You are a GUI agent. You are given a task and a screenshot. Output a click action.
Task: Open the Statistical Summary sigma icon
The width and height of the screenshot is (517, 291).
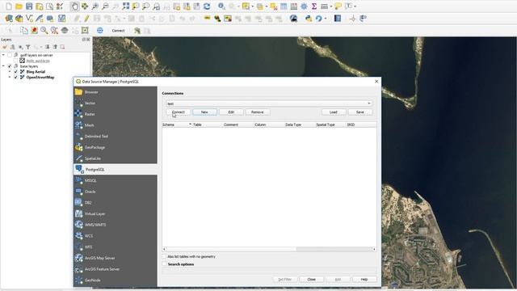pyautogui.click(x=314, y=6)
